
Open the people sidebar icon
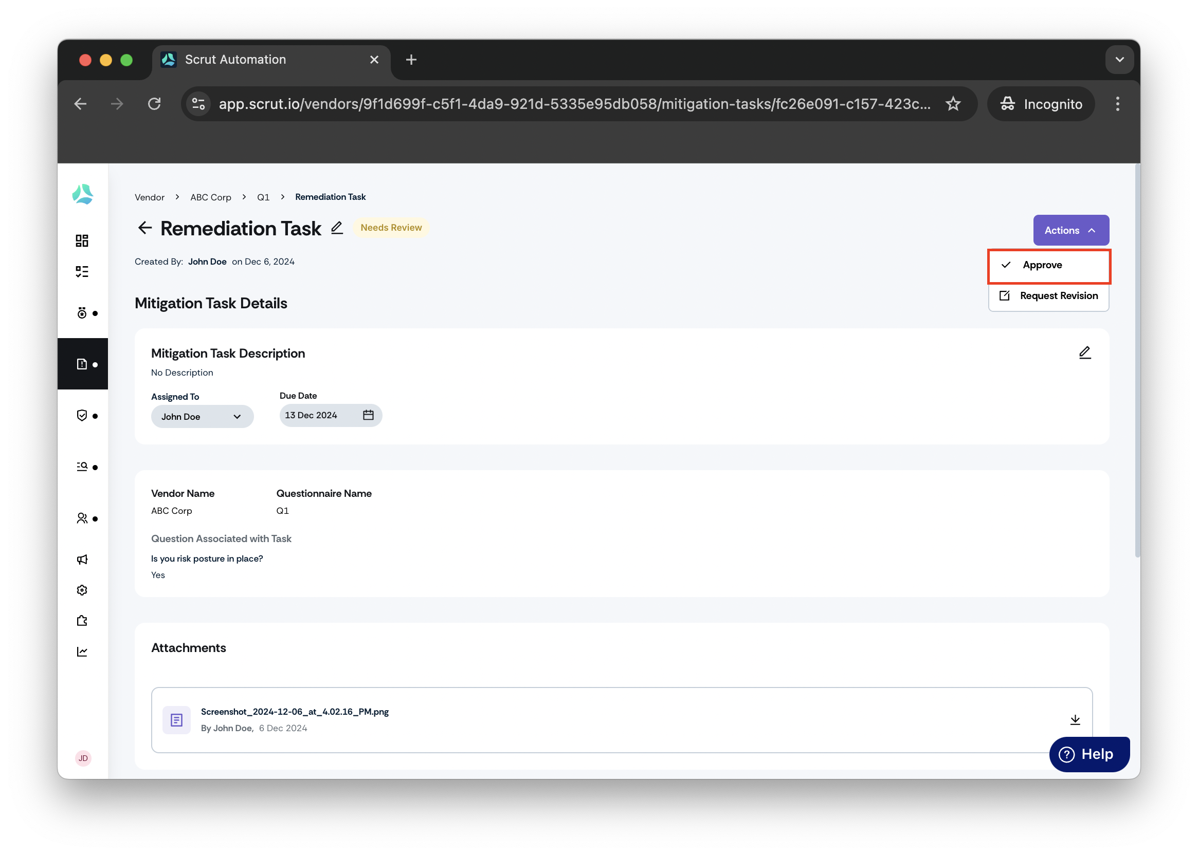(82, 518)
